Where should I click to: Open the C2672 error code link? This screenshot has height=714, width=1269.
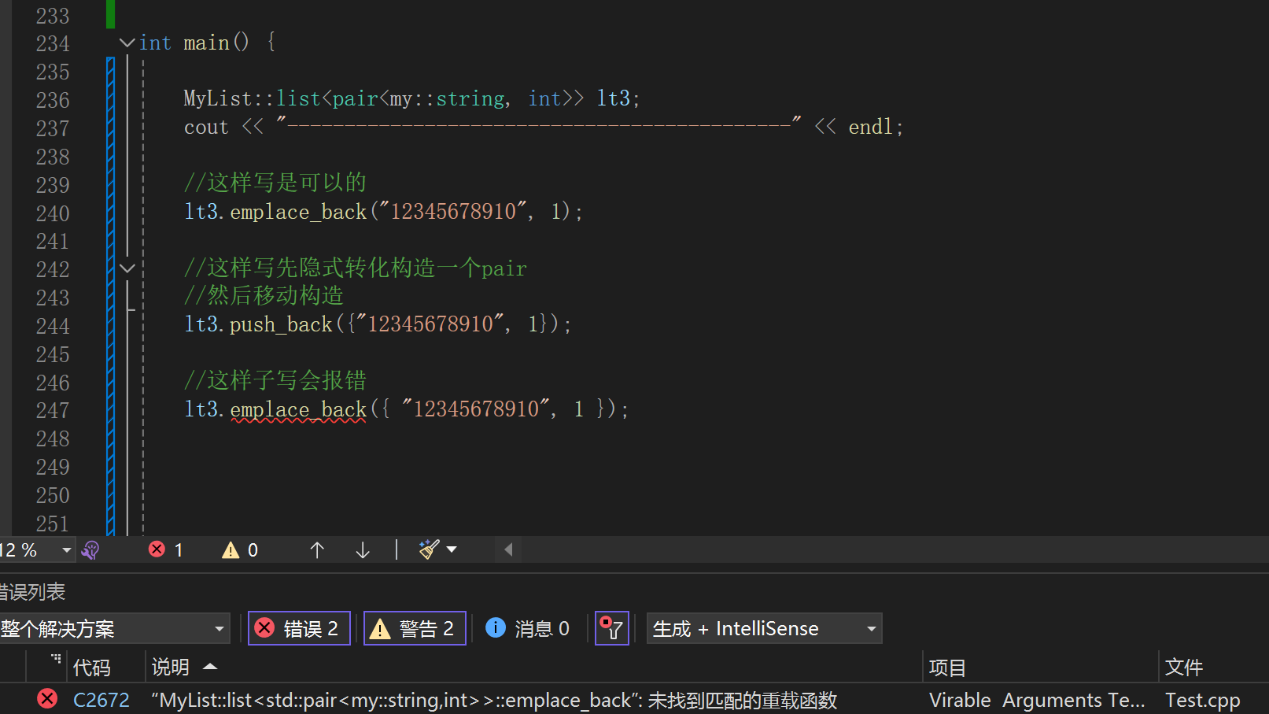pos(101,700)
